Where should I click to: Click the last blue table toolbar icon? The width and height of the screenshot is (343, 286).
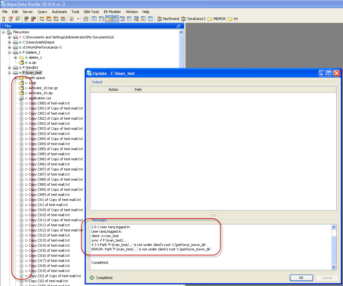point(150,19)
